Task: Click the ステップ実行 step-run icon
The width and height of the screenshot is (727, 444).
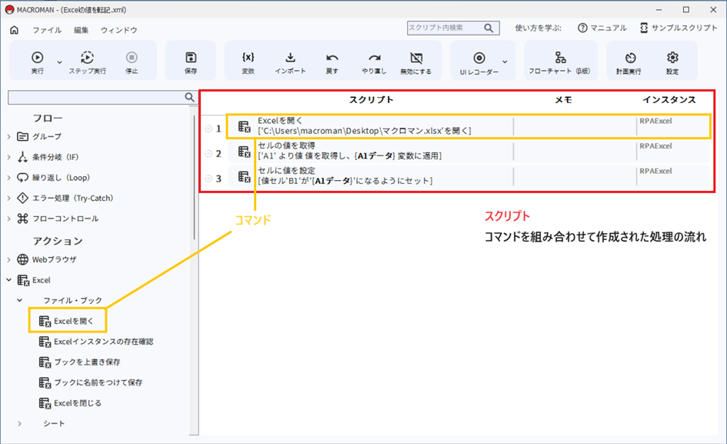Action: click(88, 58)
